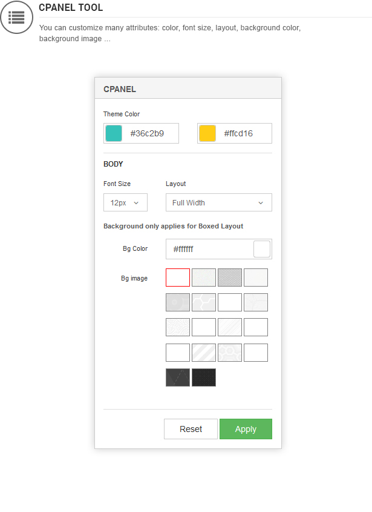
Task: Pick the yellow theme color swatch
Action: [207, 133]
